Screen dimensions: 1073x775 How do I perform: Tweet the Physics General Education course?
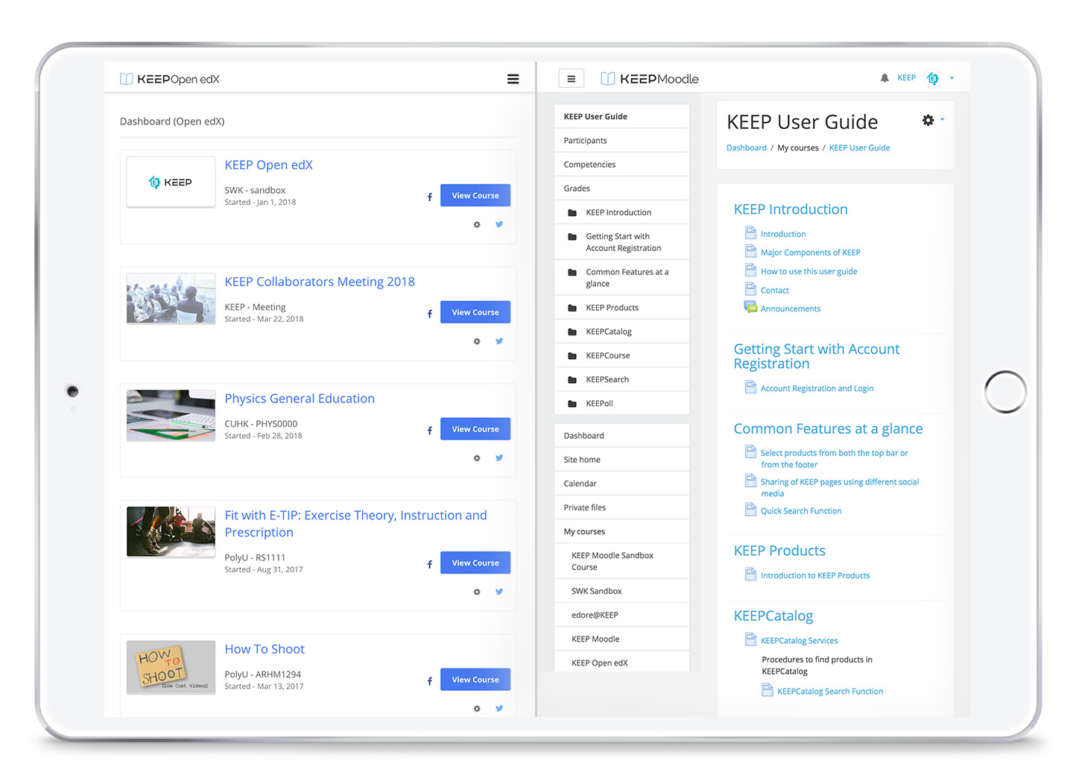(499, 458)
